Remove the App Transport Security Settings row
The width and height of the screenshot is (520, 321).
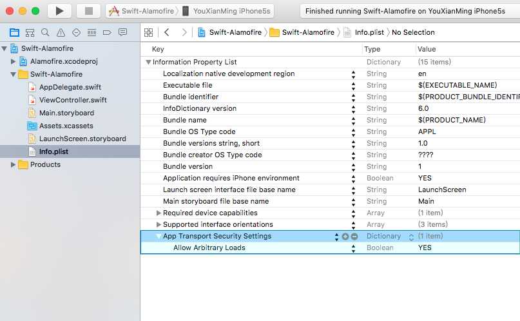point(354,237)
